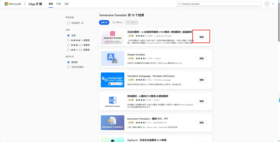Click the publisher NO FRIENDS LTD
The image size is (280, 142).
pyautogui.click(x=160, y=123)
